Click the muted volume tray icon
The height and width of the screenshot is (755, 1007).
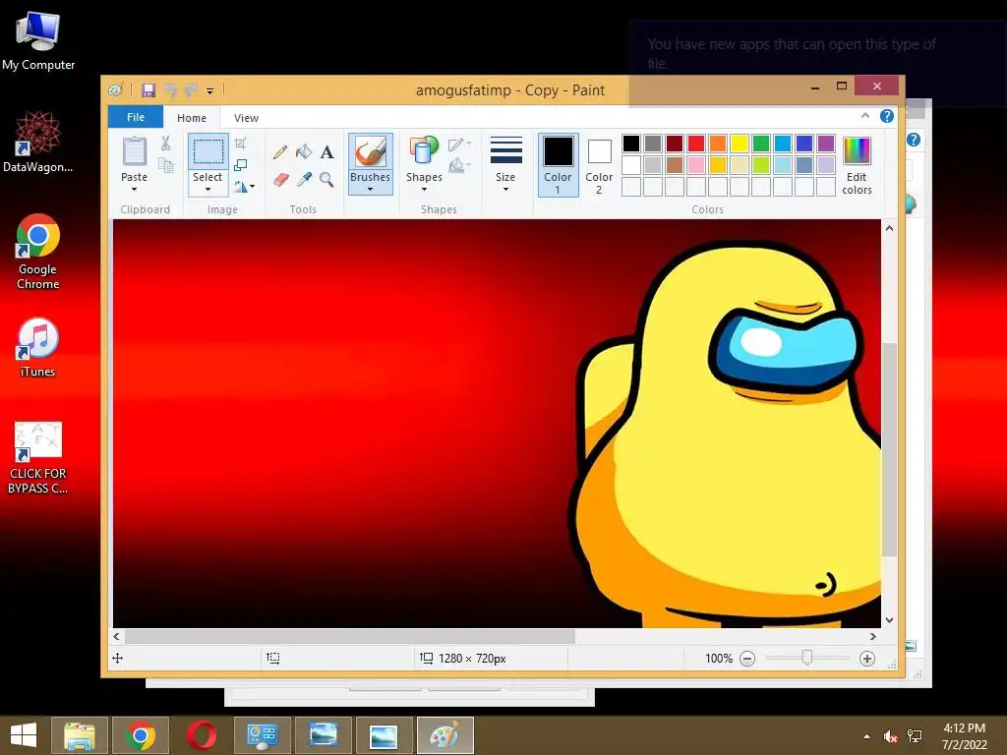point(890,735)
